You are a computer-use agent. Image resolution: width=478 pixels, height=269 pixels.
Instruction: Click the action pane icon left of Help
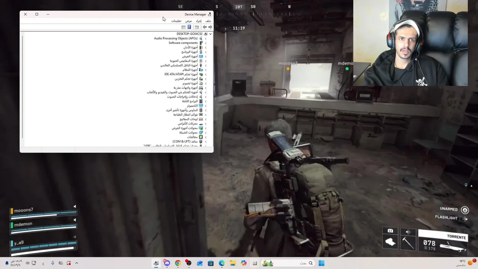click(183, 27)
